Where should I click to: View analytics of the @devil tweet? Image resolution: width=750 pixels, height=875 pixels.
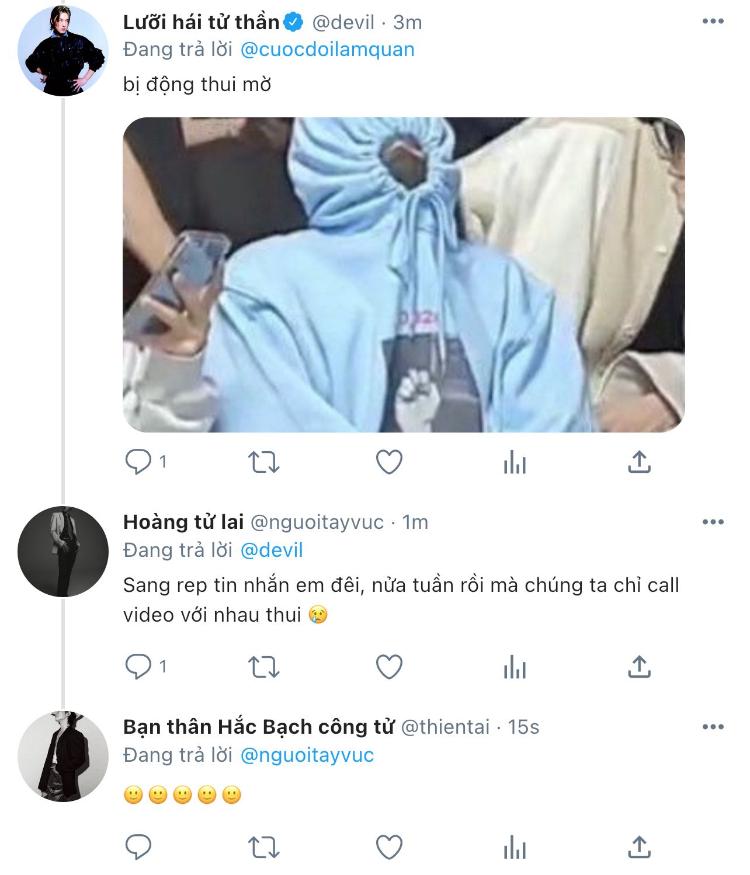[x=515, y=462]
